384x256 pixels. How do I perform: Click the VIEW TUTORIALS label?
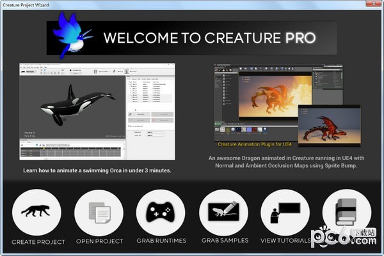click(285, 241)
